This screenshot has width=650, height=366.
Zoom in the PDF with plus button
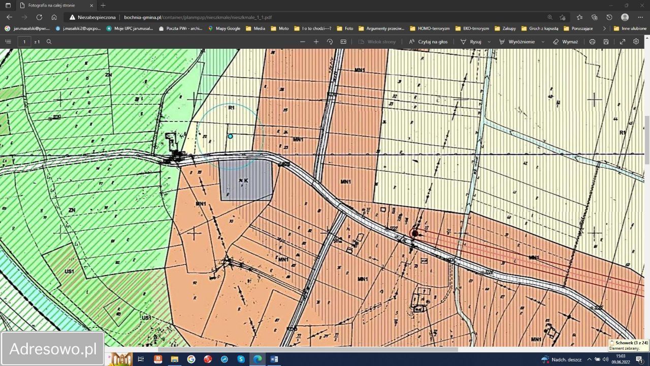(x=316, y=42)
